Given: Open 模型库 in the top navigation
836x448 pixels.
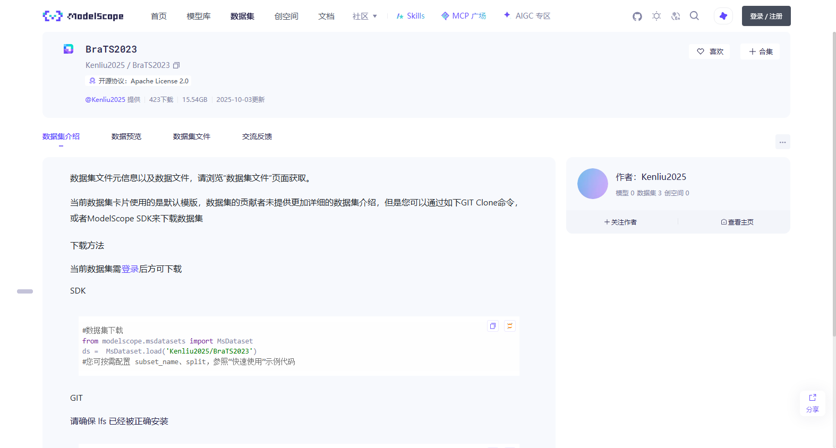Looking at the screenshot, I should coord(199,16).
